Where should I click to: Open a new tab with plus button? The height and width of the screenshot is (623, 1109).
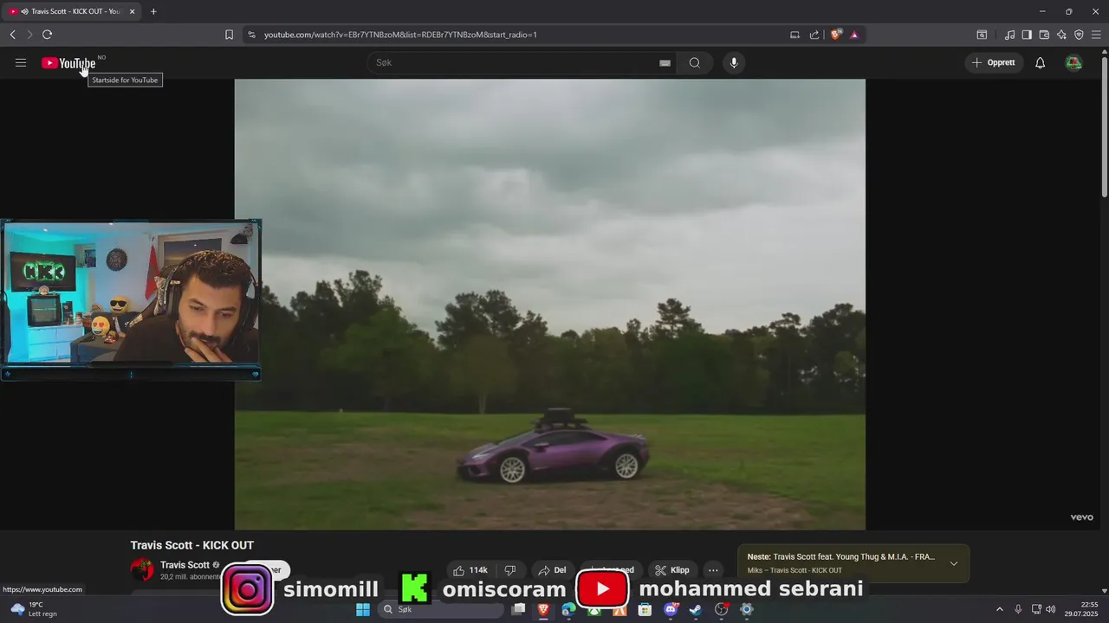pos(153,11)
